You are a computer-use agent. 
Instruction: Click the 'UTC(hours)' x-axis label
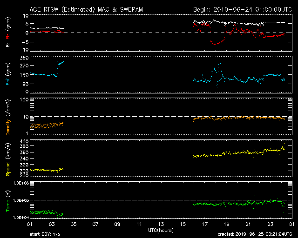(161, 231)
